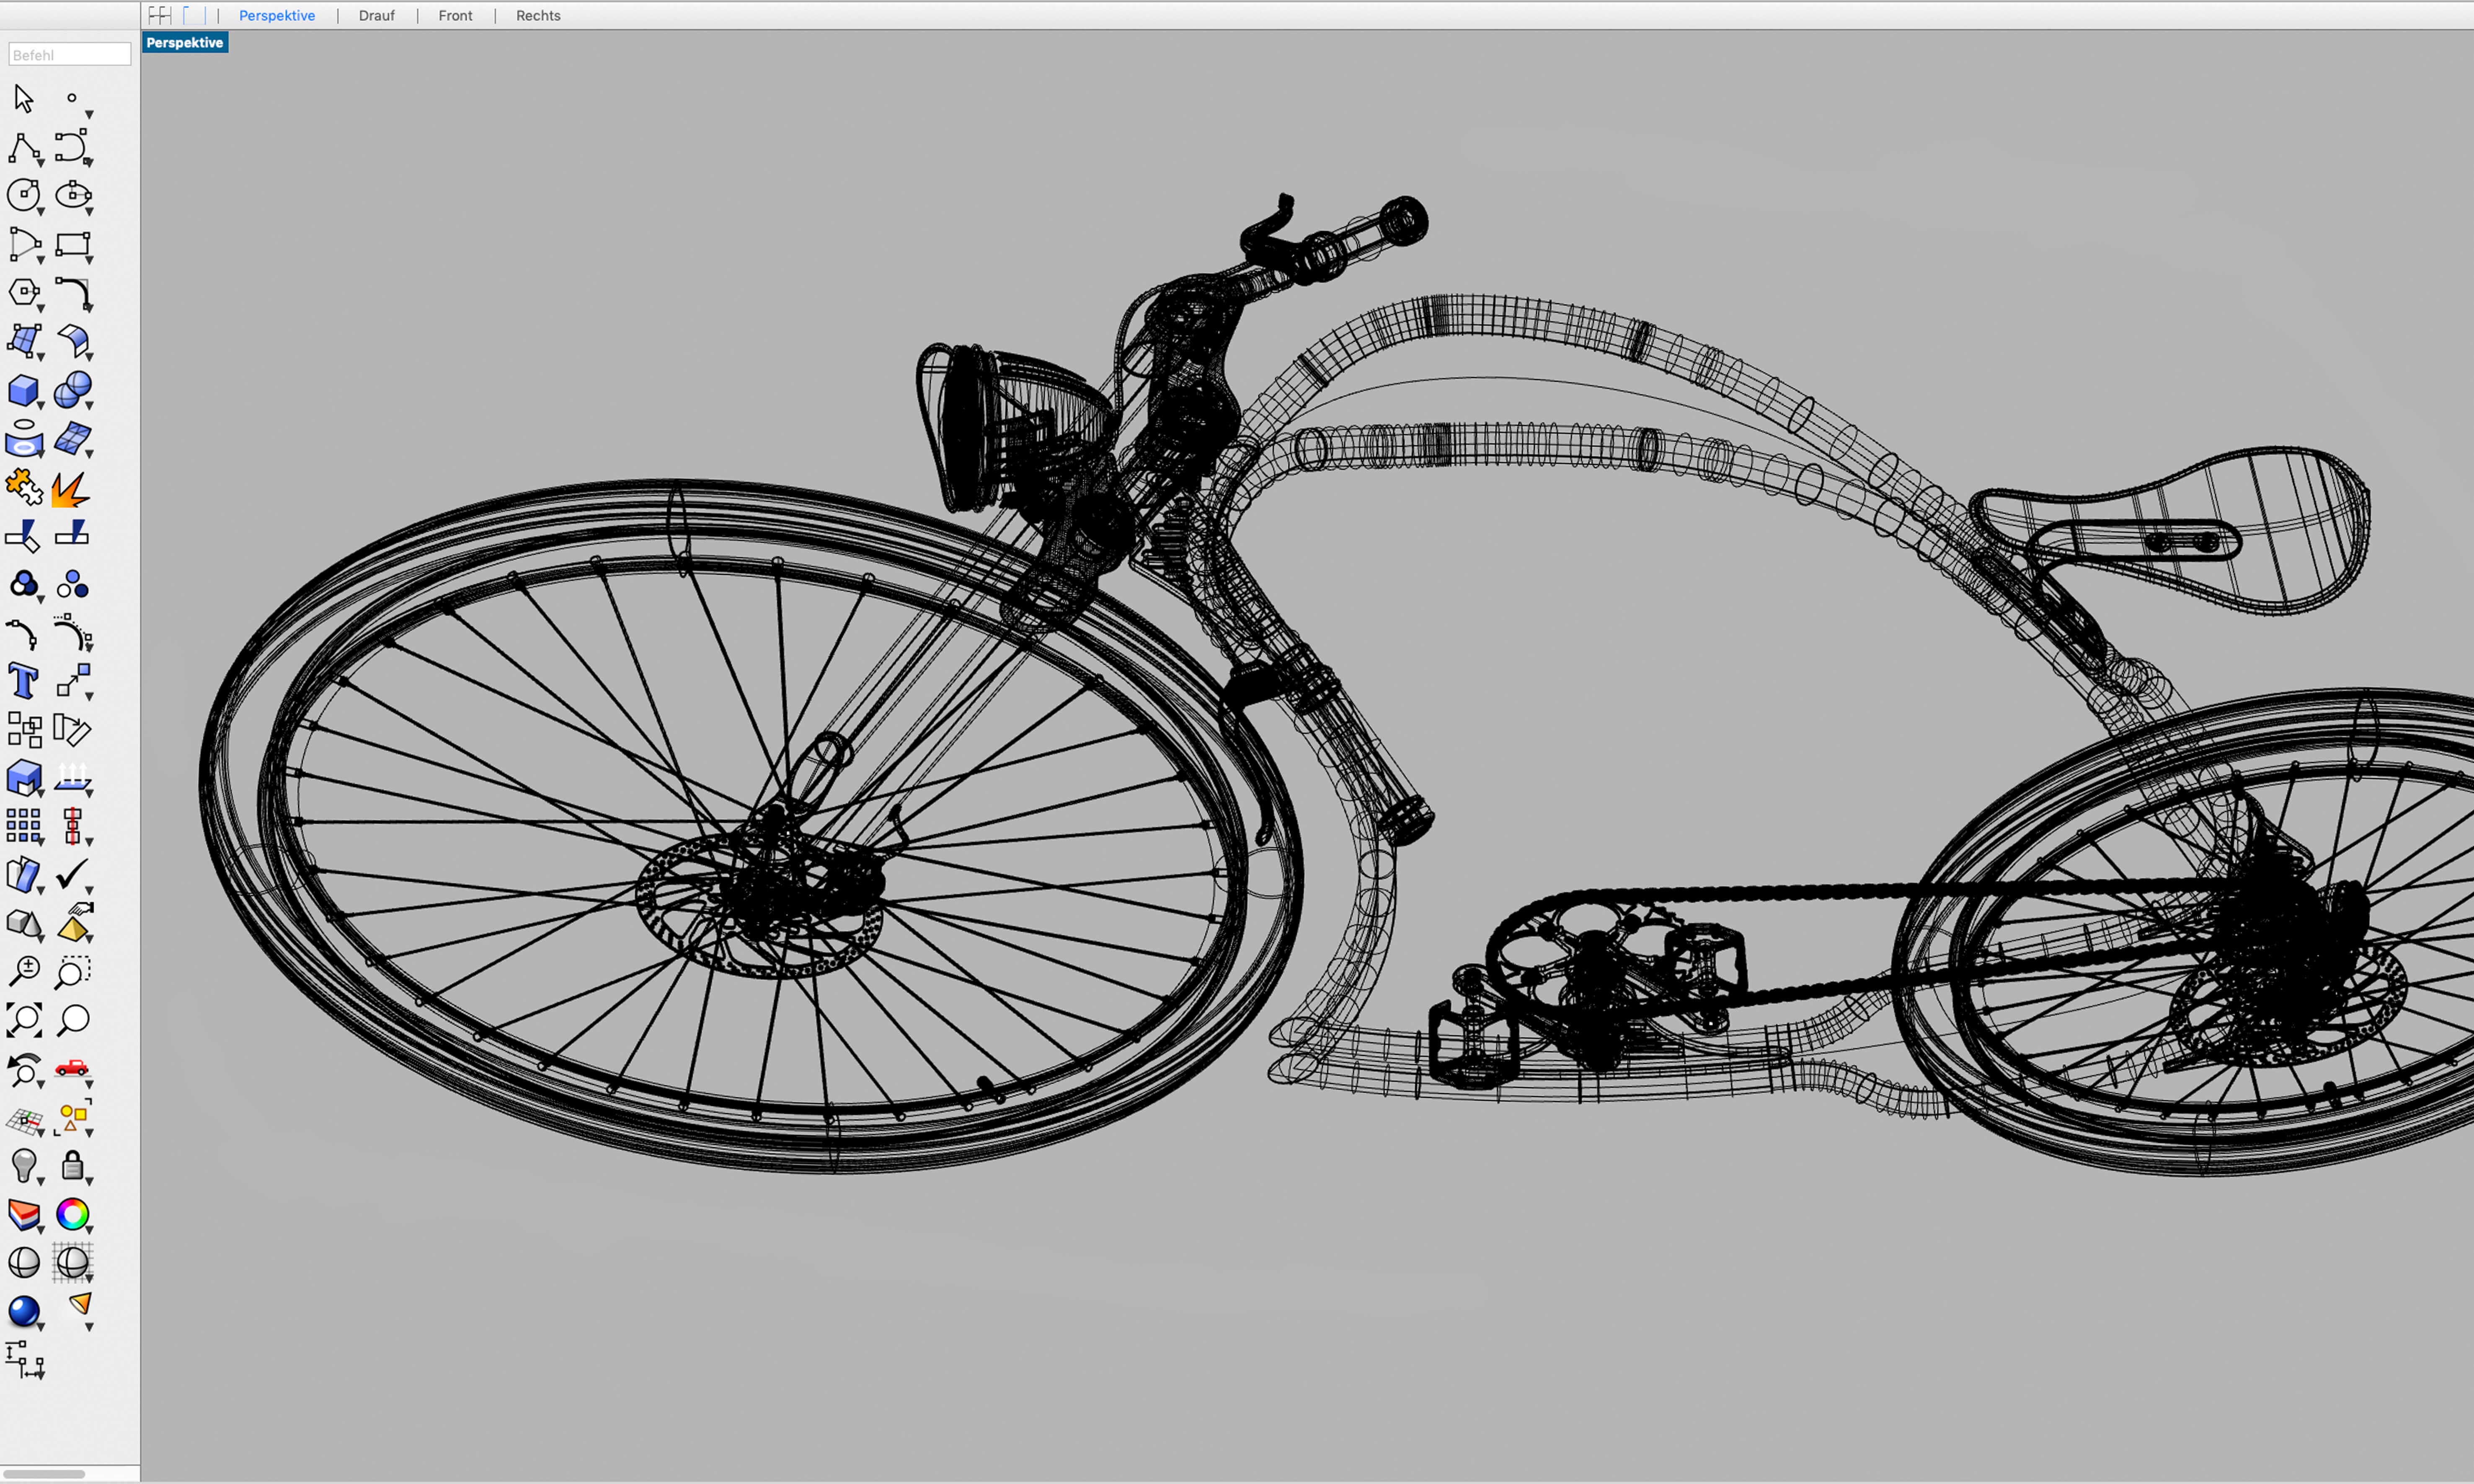The height and width of the screenshot is (1484, 2474).
Task: Activate dynamic Zoom magnifier with plus-minus
Action: [24, 971]
